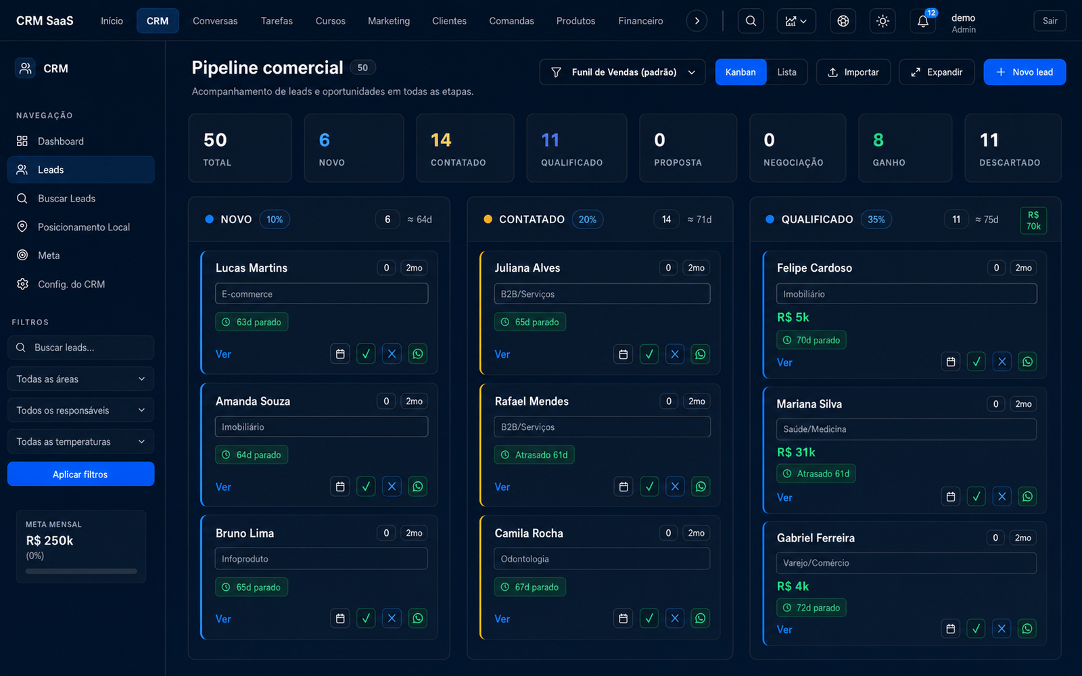Screen dimensions: 1082x676
Task: Click calendar icon on Camila Rocha card
Action: (x=624, y=618)
